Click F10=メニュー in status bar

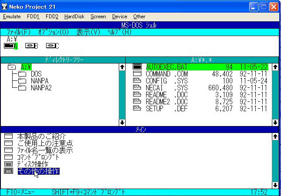pos(20,192)
